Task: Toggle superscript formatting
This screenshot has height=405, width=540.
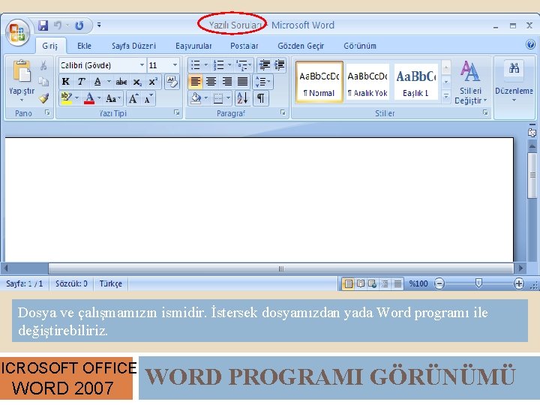Action: pyautogui.click(x=153, y=82)
